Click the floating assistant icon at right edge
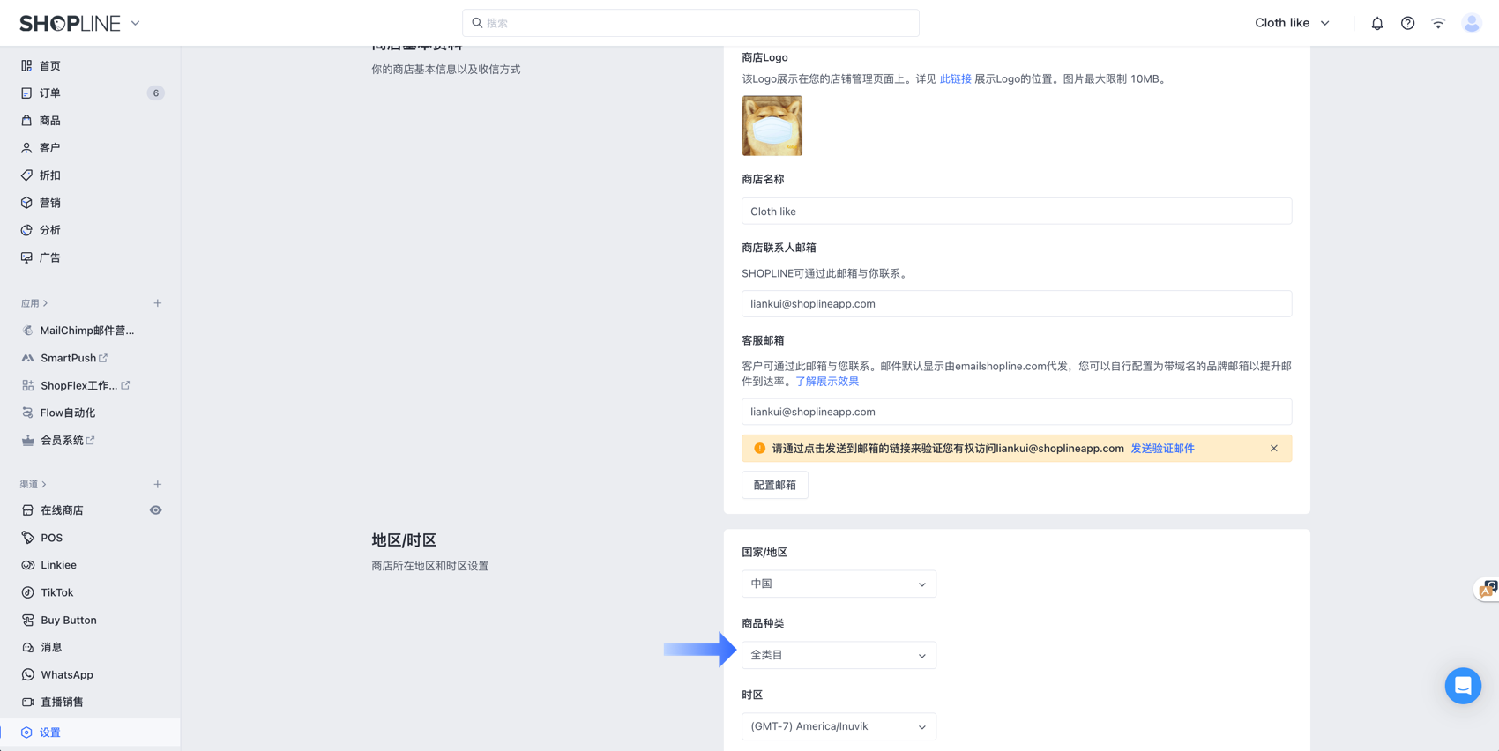The width and height of the screenshot is (1499, 751). [x=1488, y=589]
